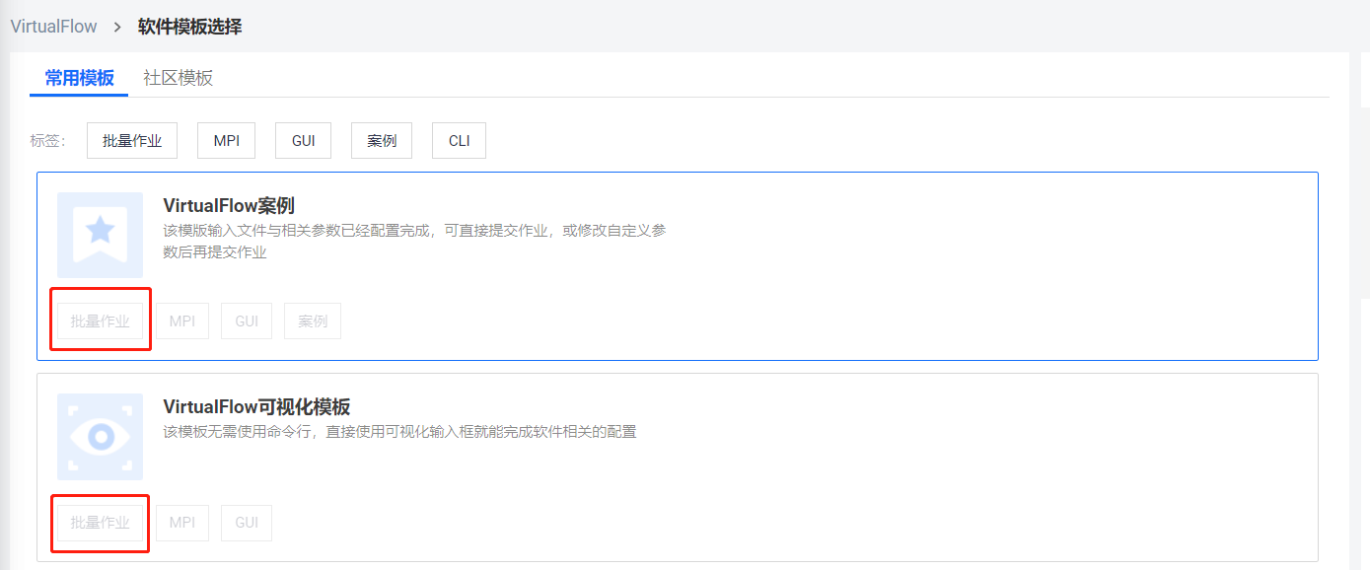The height and width of the screenshot is (570, 1370).
Task: Click the 软件模板选择 breadcrumb title
Action: tap(189, 27)
